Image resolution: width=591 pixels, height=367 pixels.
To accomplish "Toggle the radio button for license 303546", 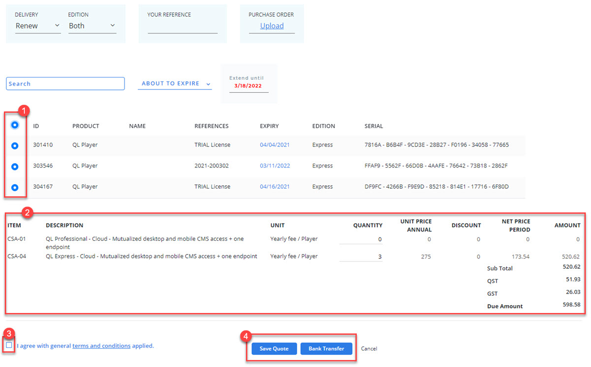I will click(15, 167).
